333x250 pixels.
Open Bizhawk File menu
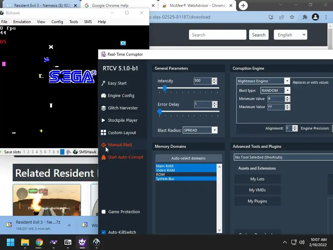4,22
